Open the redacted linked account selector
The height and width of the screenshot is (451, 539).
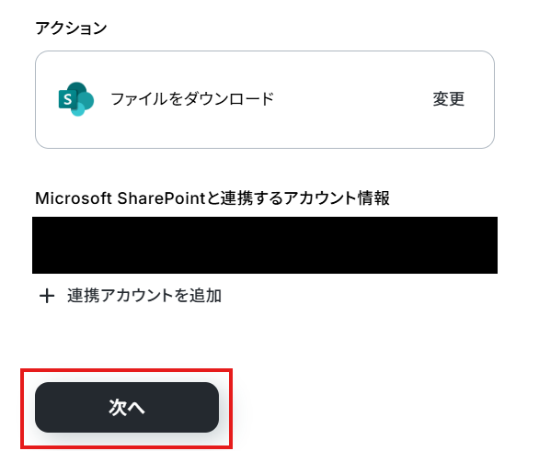tap(265, 245)
